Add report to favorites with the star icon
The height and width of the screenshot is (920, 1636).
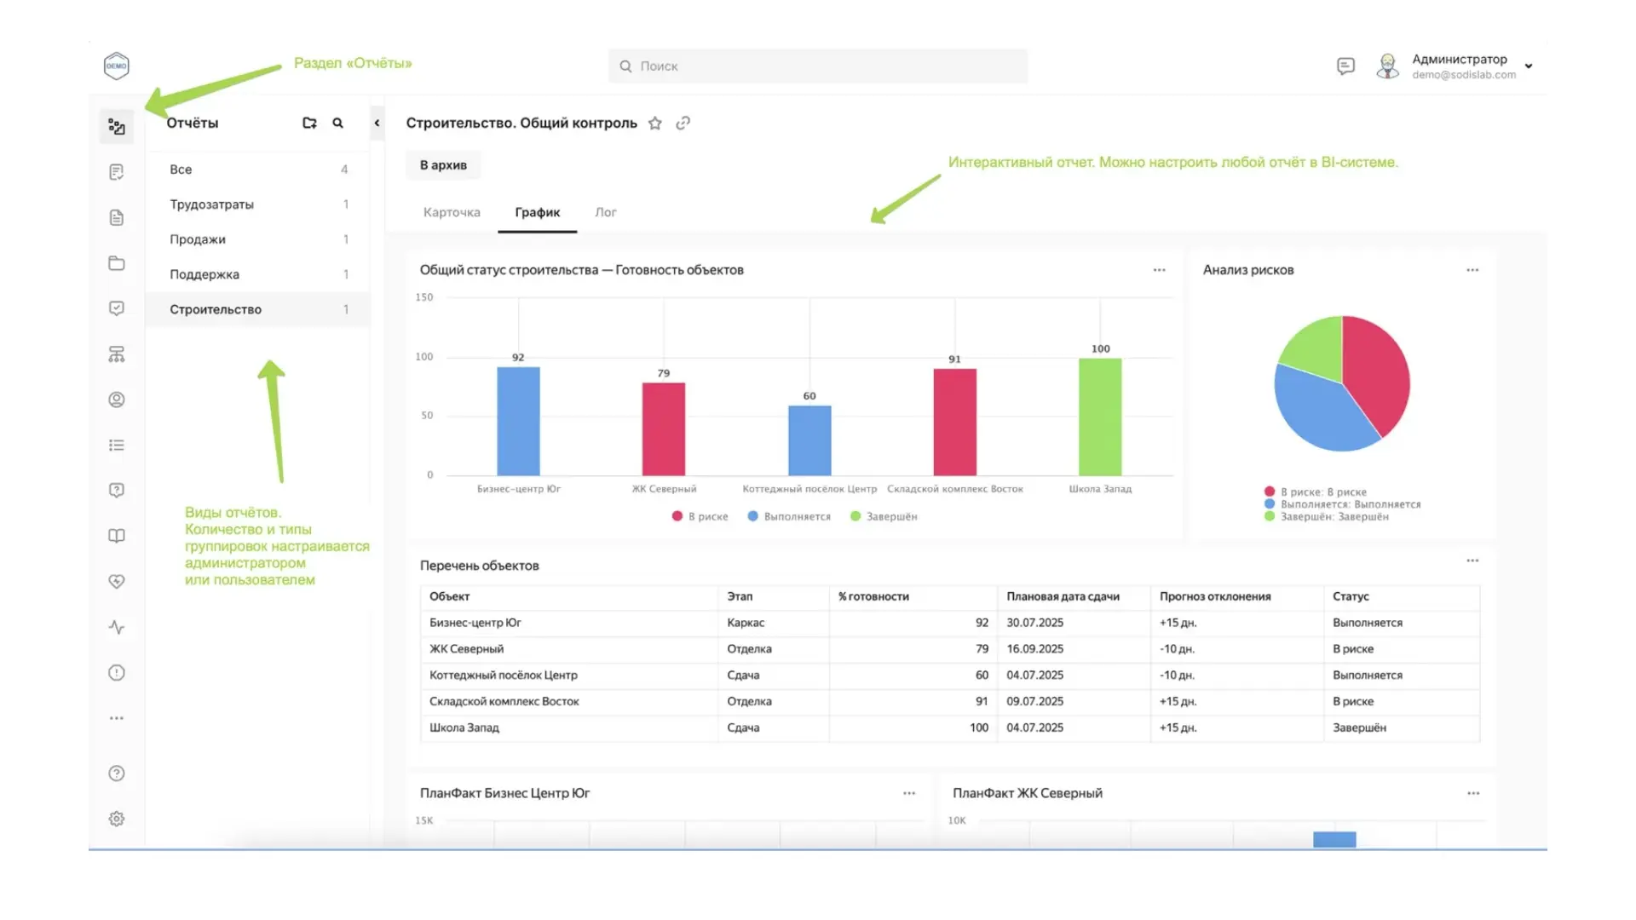point(654,124)
